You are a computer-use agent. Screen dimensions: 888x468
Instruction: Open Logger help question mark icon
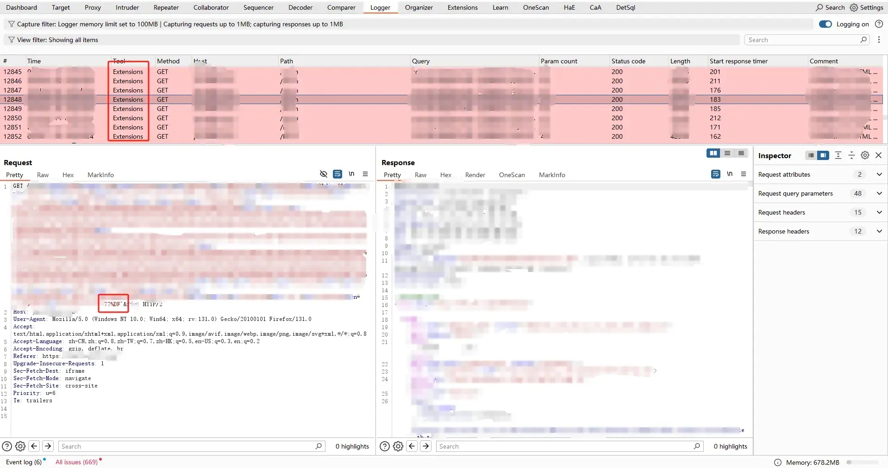[x=878, y=24]
